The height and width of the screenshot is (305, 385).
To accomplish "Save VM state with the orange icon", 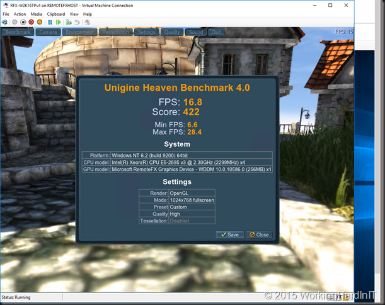I will click(39, 22).
